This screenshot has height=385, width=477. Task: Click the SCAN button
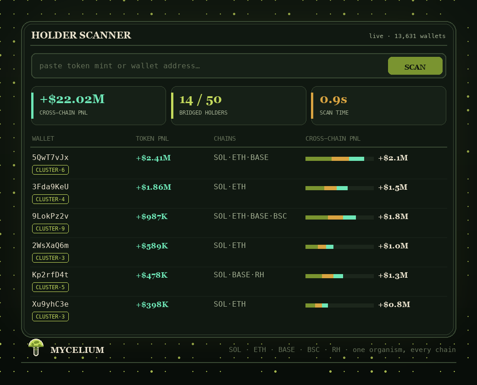tap(415, 66)
